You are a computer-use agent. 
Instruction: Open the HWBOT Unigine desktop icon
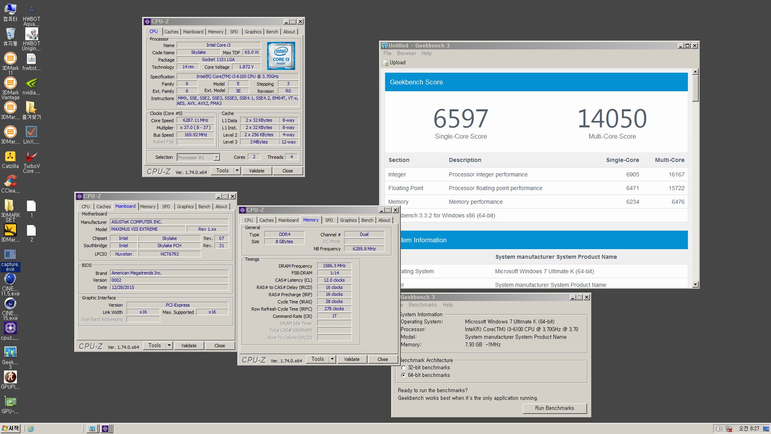[31, 39]
